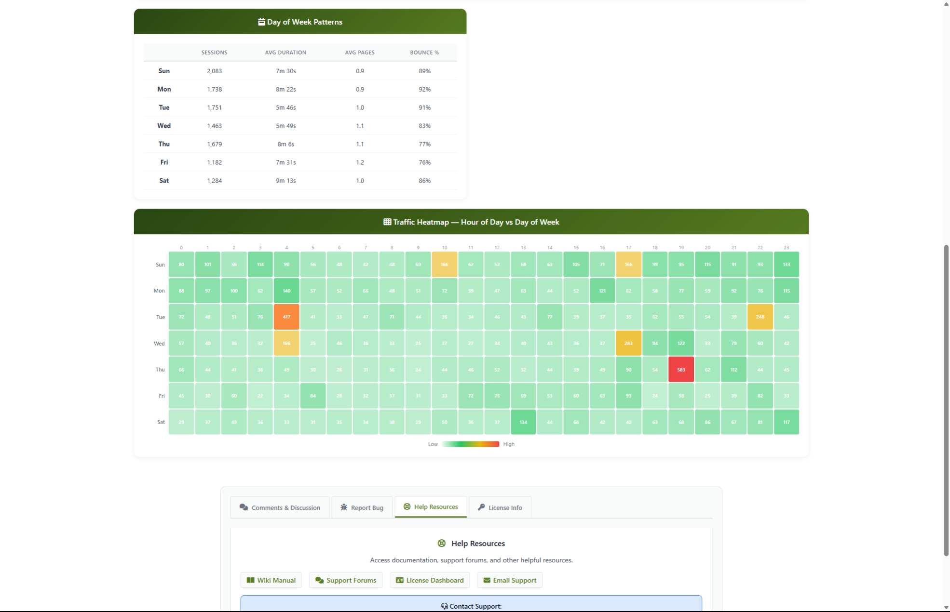The height and width of the screenshot is (612, 950).
Task: Click the grid icon in Traffic Heatmap header
Action: click(x=387, y=222)
